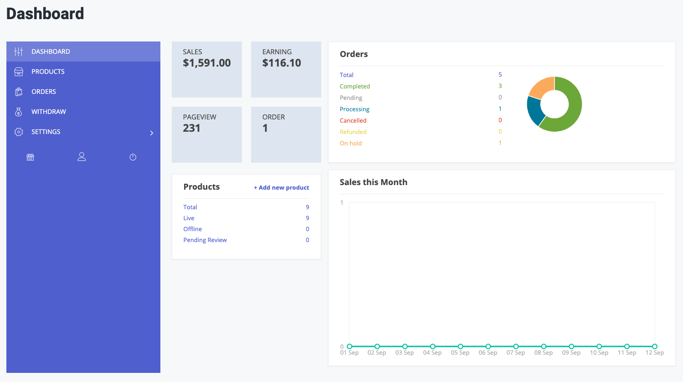The height and width of the screenshot is (382, 683).
Task: Open the Completed orders link
Action: (354, 86)
